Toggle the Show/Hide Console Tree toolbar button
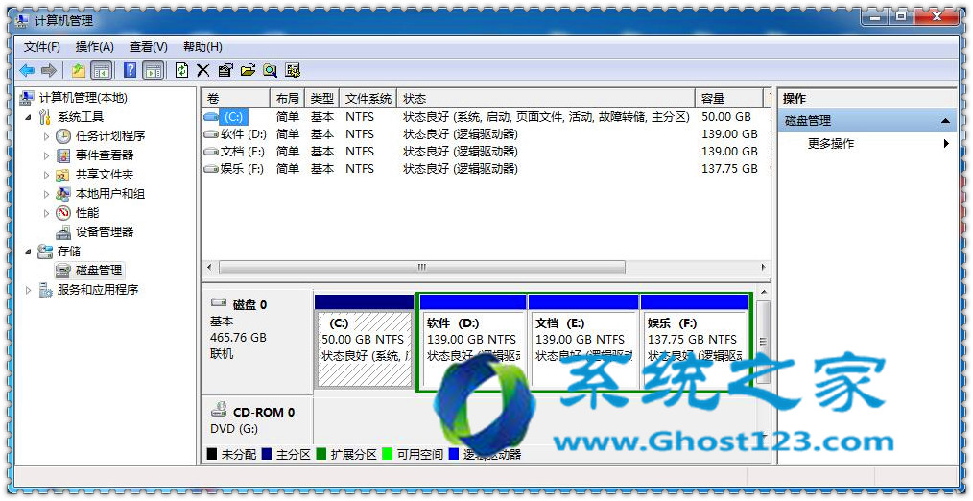The image size is (973, 501). (x=101, y=70)
